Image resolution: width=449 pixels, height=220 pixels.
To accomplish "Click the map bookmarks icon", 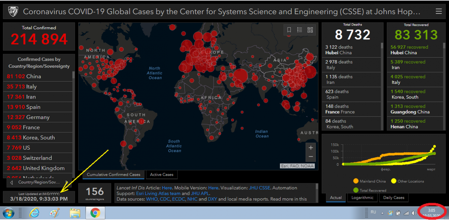I will [289, 30].
